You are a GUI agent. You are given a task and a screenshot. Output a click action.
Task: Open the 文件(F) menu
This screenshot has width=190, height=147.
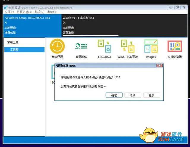click(9, 12)
